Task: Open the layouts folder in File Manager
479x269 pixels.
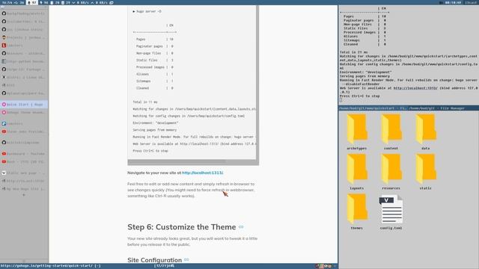Action: [x=357, y=170]
